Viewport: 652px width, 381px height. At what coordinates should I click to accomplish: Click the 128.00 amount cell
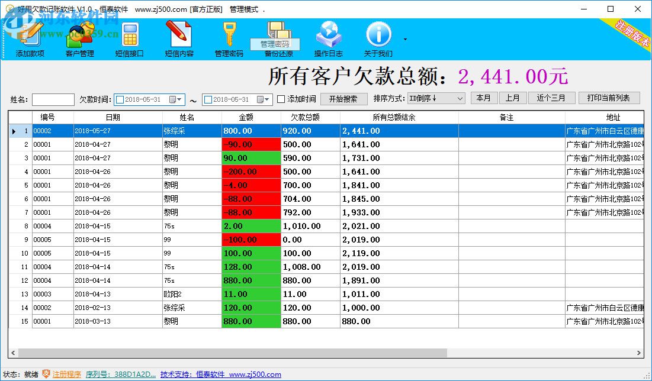click(x=251, y=267)
